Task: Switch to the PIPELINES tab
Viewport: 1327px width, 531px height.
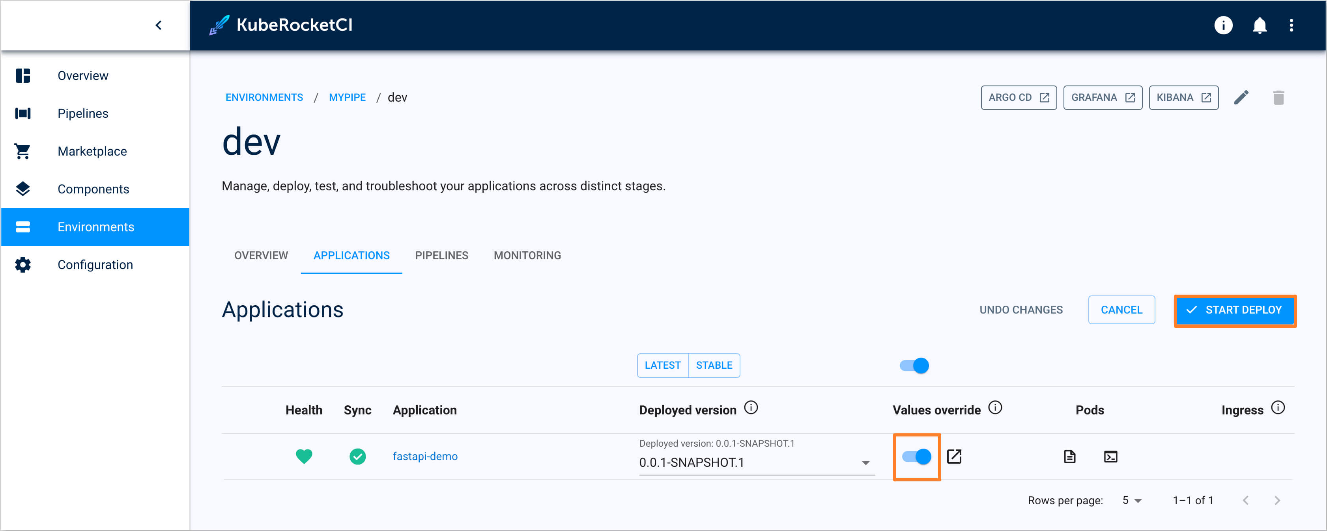Action: coord(442,255)
